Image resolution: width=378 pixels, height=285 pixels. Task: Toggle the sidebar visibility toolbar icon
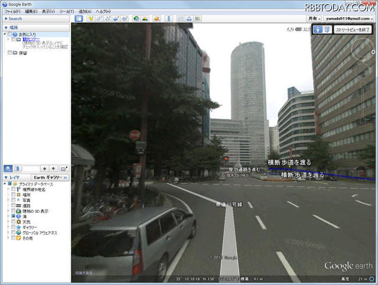[x=79, y=18]
